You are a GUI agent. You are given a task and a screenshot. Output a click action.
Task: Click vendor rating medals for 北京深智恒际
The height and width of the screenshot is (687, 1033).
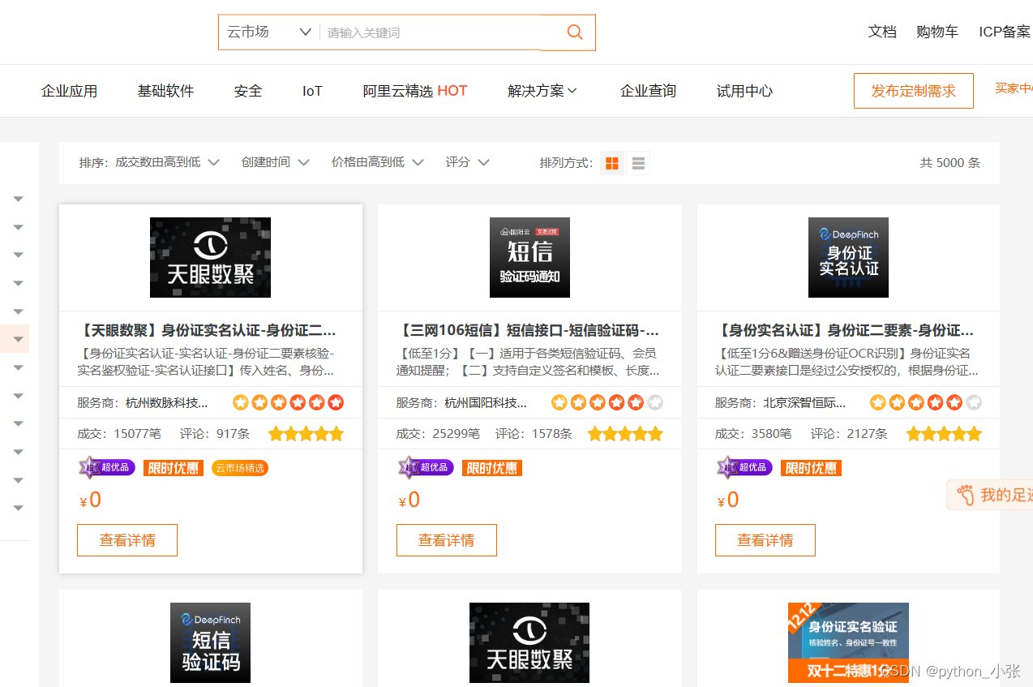pyautogui.click(x=925, y=402)
